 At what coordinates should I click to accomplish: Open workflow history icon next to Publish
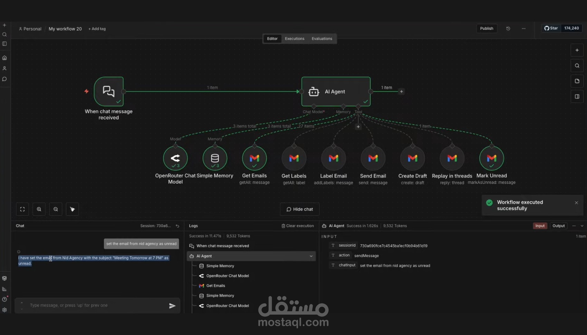point(508,28)
